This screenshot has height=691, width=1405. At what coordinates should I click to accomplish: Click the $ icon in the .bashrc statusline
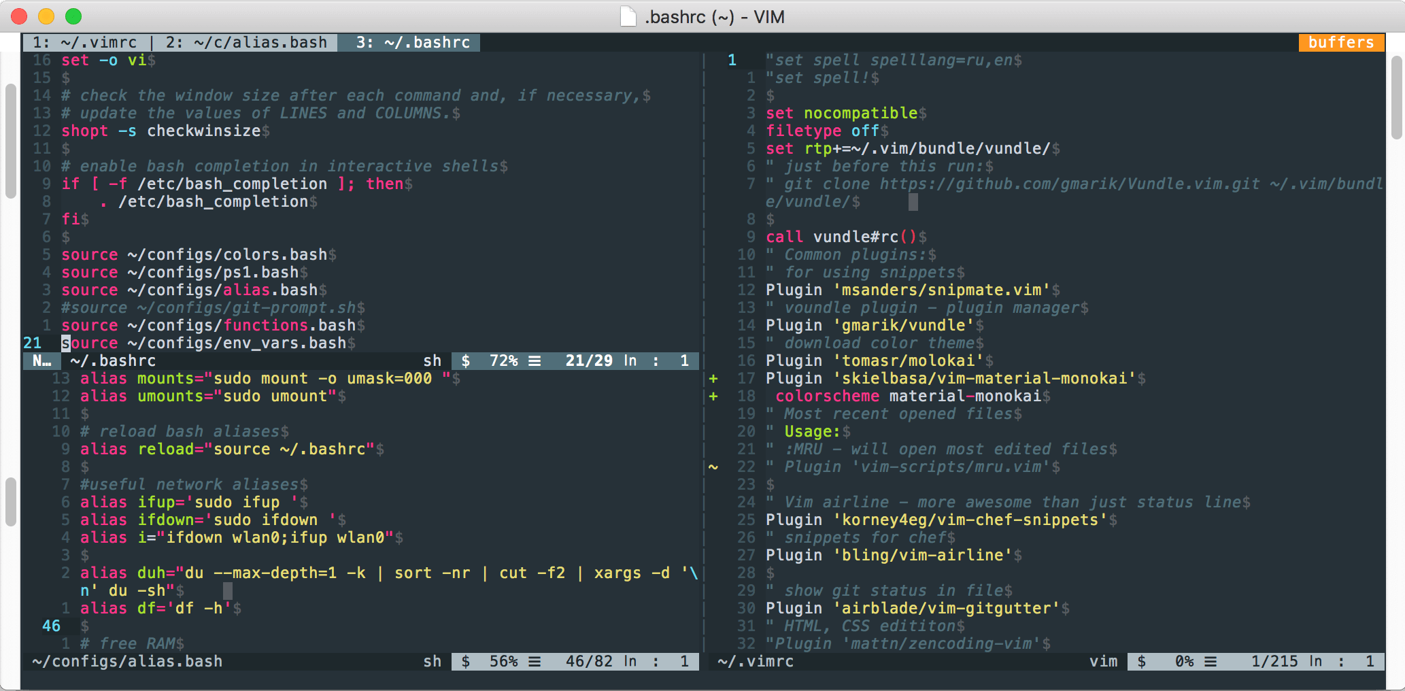466,360
